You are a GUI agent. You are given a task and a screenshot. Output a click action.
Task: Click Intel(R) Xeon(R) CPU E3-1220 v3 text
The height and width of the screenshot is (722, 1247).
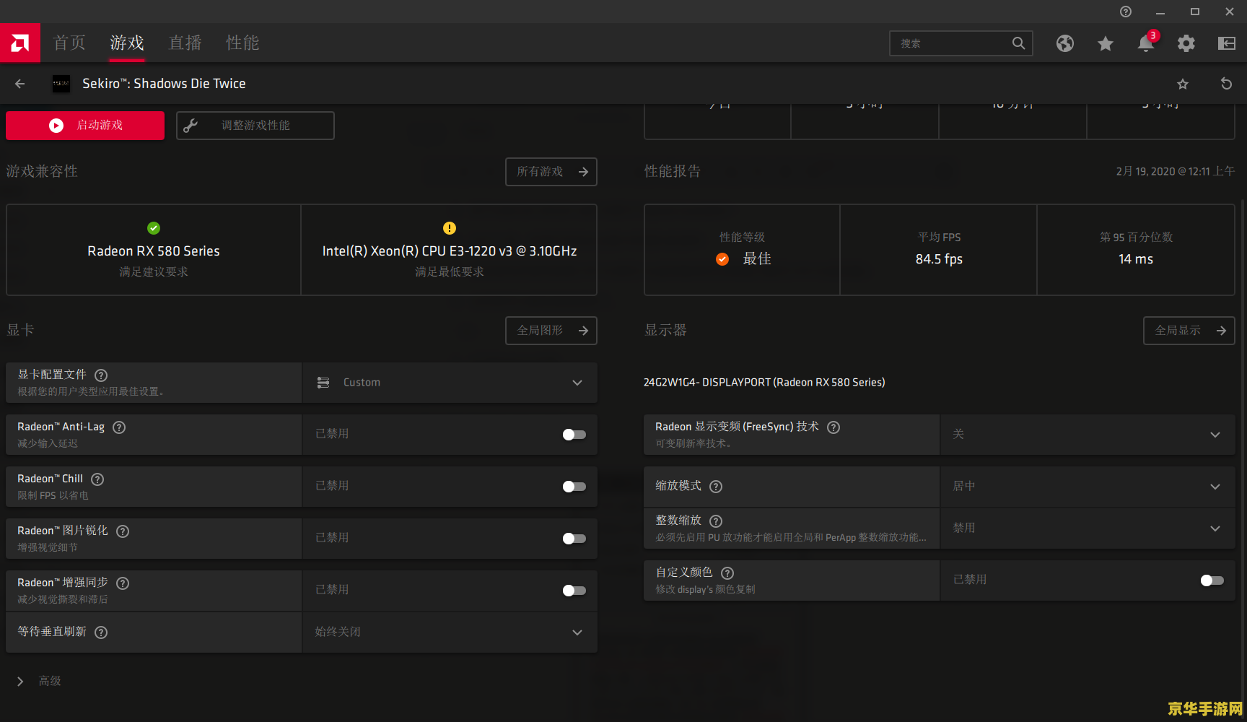(450, 251)
